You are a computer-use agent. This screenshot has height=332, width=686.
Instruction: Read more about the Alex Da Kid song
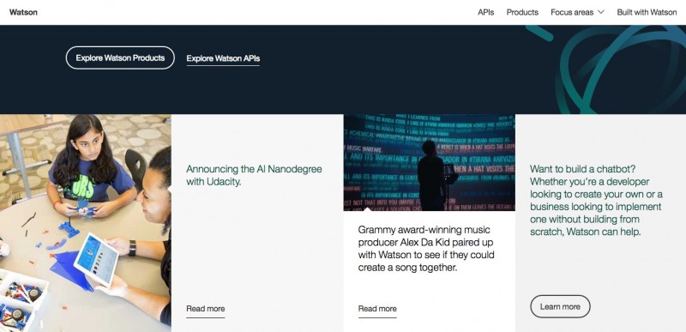click(377, 309)
